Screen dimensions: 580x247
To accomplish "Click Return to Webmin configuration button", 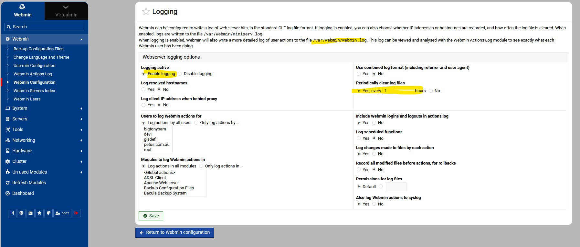I will point(174,233).
